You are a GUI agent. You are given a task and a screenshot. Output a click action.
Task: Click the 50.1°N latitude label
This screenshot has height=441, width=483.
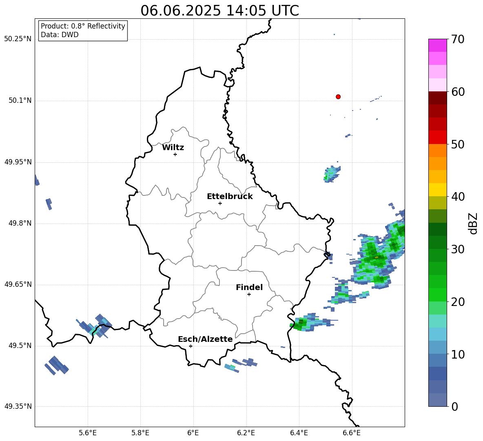[x=20, y=101]
